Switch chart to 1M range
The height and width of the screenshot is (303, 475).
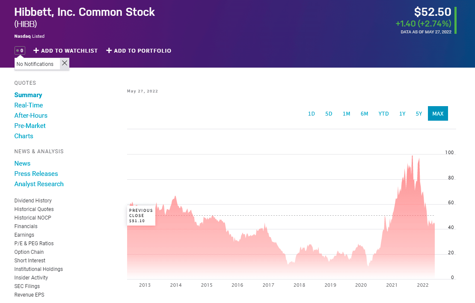point(346,114)
